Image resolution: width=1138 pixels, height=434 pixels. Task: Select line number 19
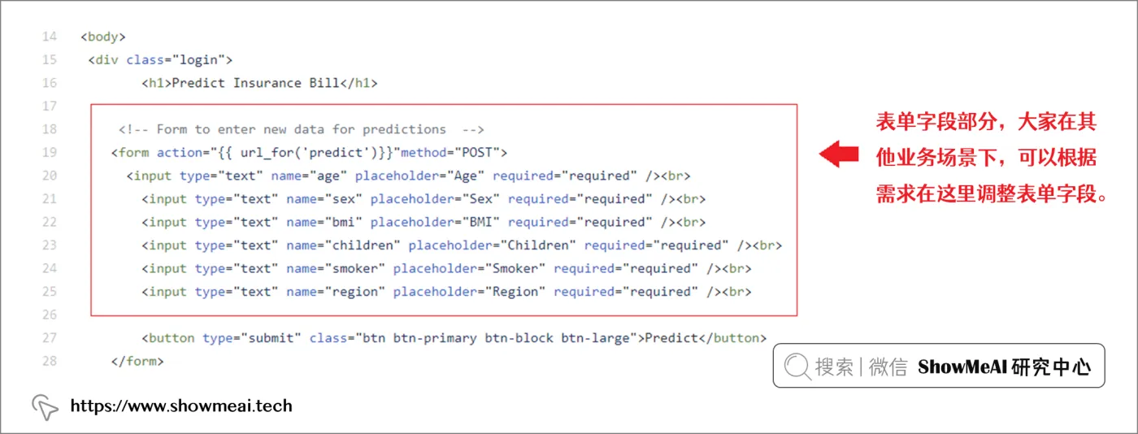(x=49, y=152)
